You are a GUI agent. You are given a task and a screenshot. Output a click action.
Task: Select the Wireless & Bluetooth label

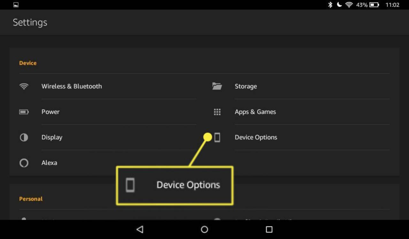(72, 86)
